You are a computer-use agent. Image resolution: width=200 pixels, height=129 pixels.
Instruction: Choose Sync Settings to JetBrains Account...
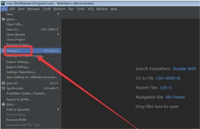pos(31,77)
